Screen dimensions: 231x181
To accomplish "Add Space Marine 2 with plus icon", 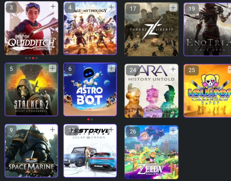I will (x=52, y=130).
